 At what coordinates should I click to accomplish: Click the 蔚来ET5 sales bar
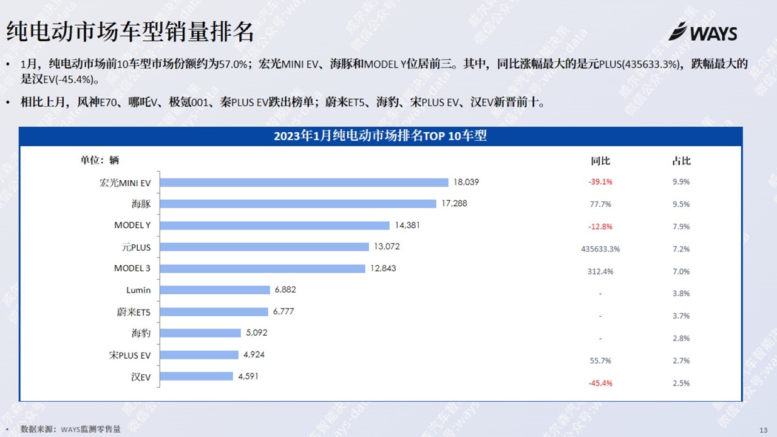[214, 311]
